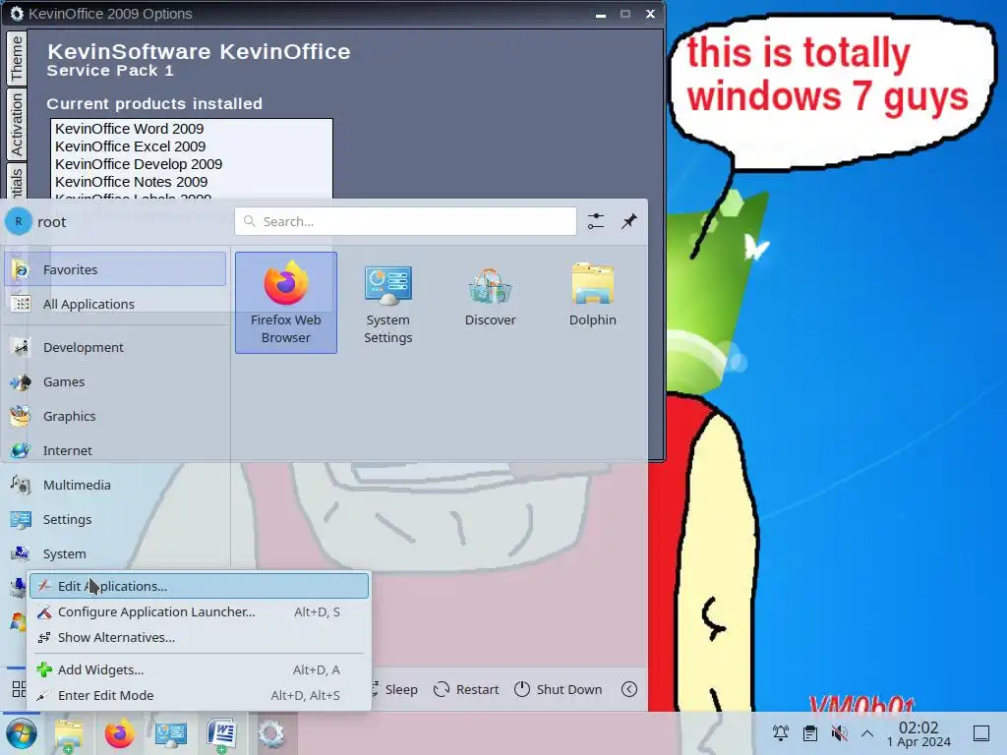Open Games category

point(116,381)
